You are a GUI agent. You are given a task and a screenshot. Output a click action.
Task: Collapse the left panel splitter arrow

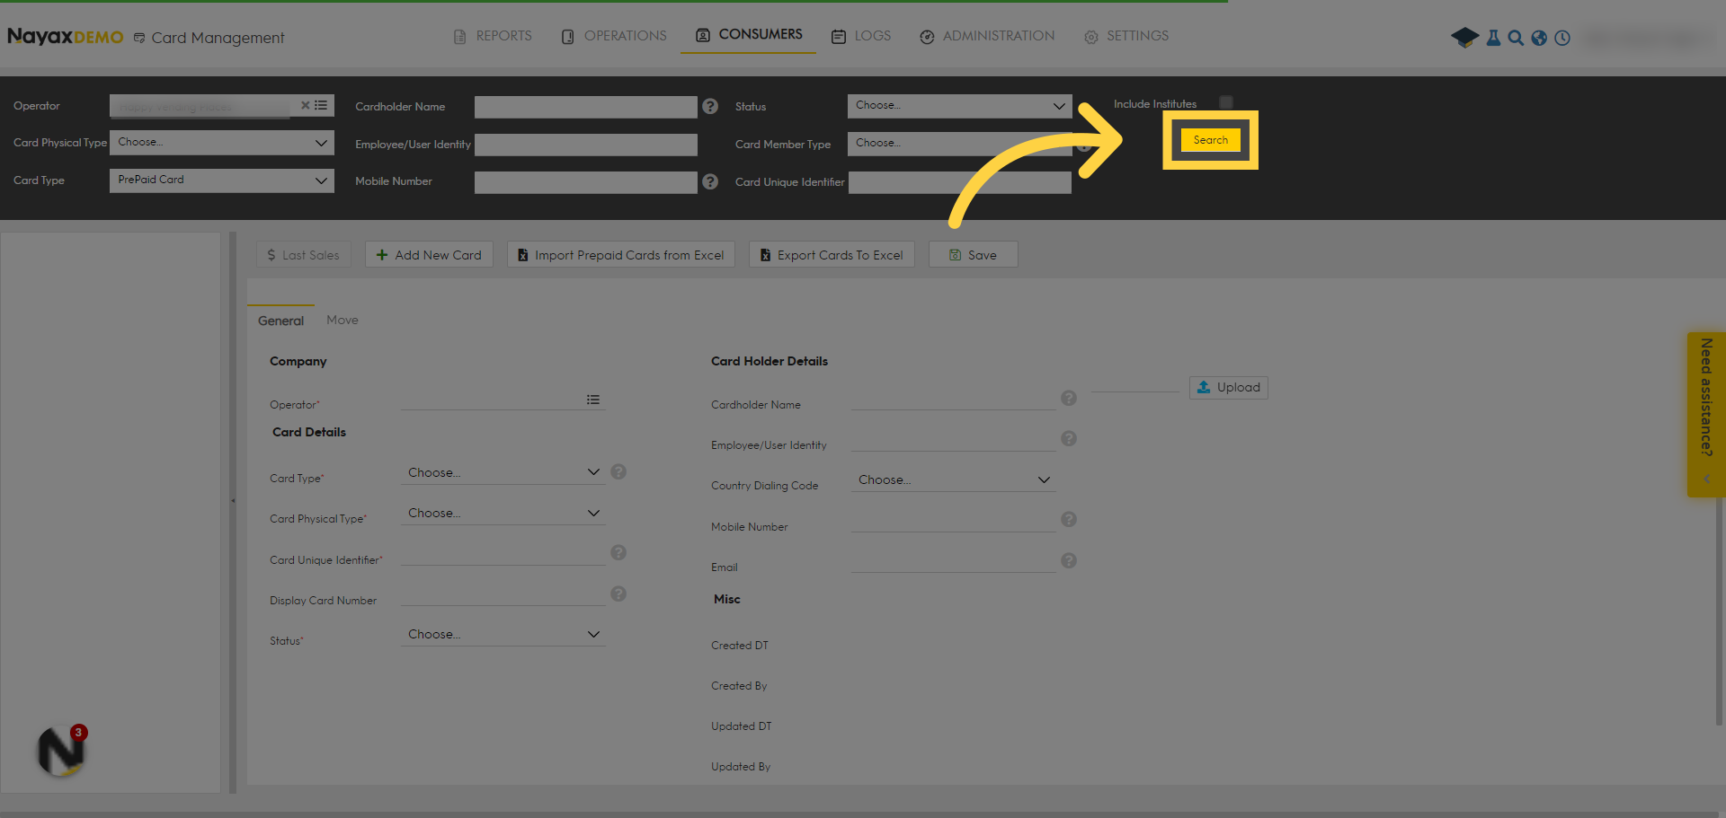tap(233, 500)
